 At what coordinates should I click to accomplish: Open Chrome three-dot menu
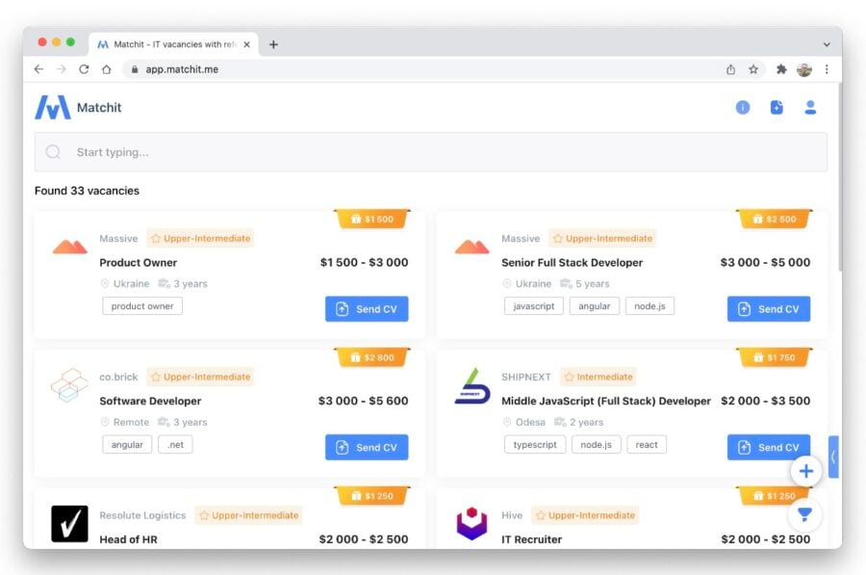(827, 69)
